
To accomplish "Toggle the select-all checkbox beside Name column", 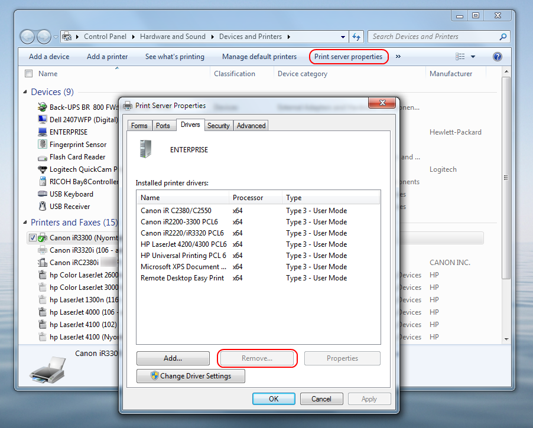I will [28, 74].
